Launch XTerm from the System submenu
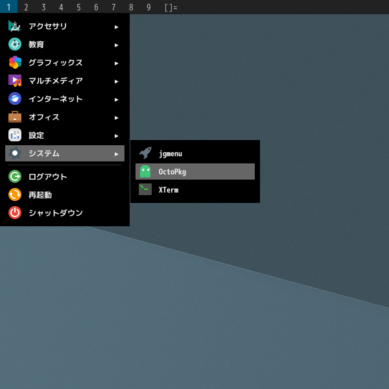 [x=195, y=189]
